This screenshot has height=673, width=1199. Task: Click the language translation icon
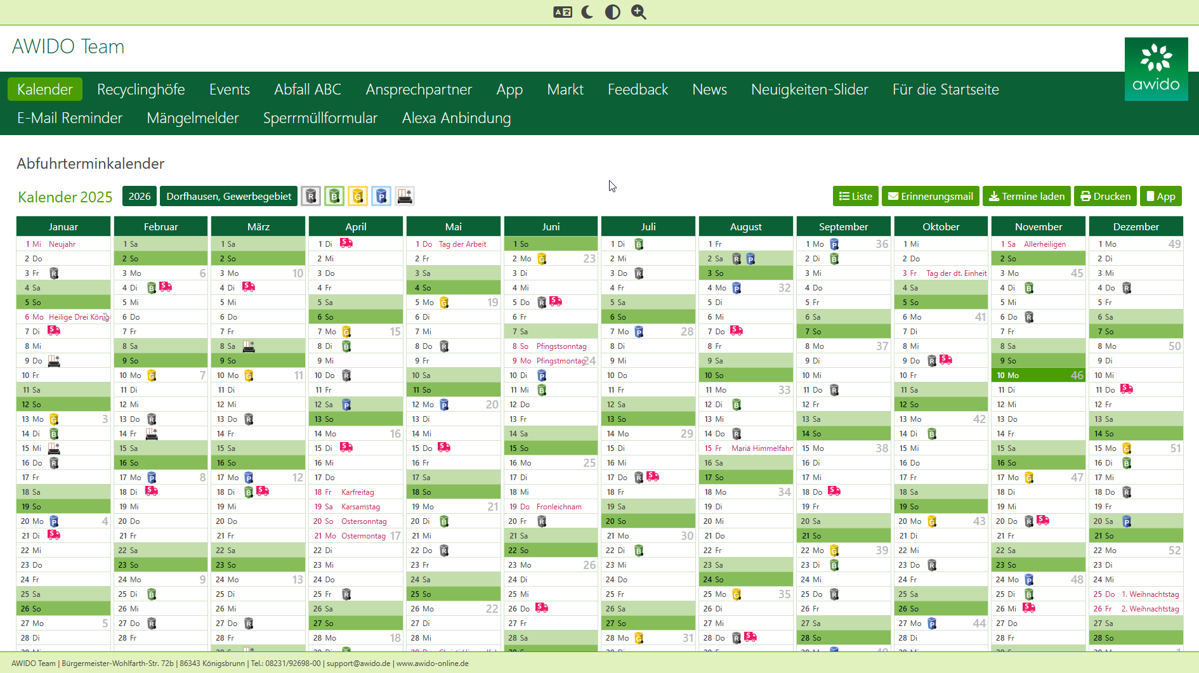tap(562, 12)
